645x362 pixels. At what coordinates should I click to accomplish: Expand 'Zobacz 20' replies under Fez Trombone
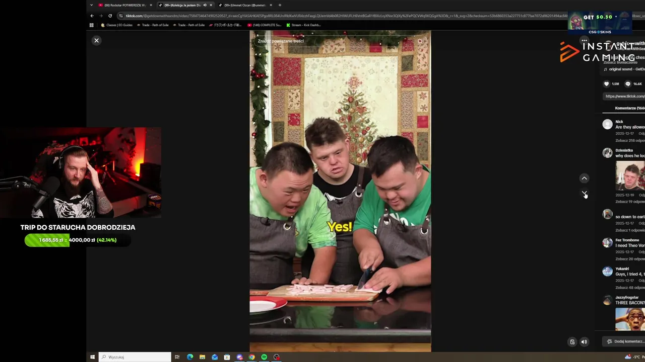[x=630, y=259]
